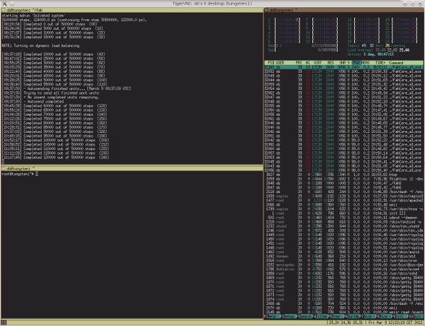
Task: Click the root@tungsten shell prompt line
Action: tap(20, 174)
